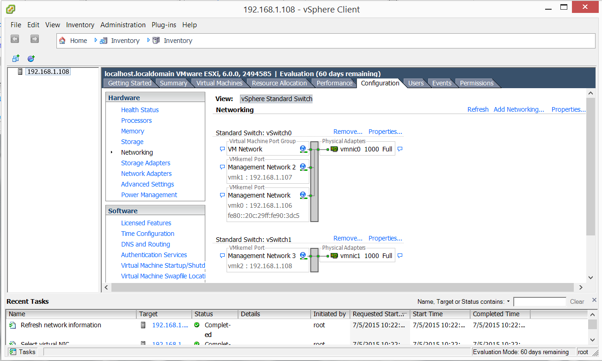Click the new virtual machine toolbar icon

16,59
